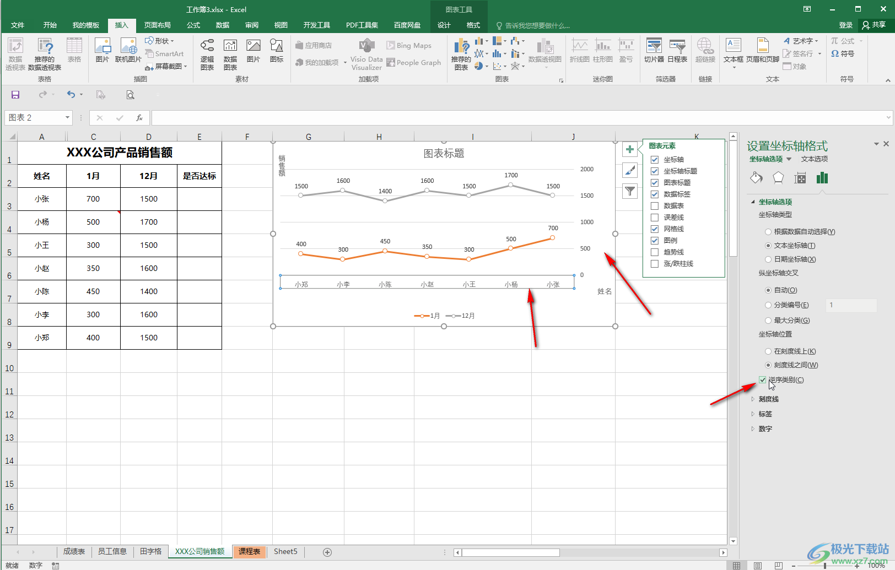The width and height of the screenshot is (895, 570).
Task: Open the 文件 menu
Action: point(18,25)
